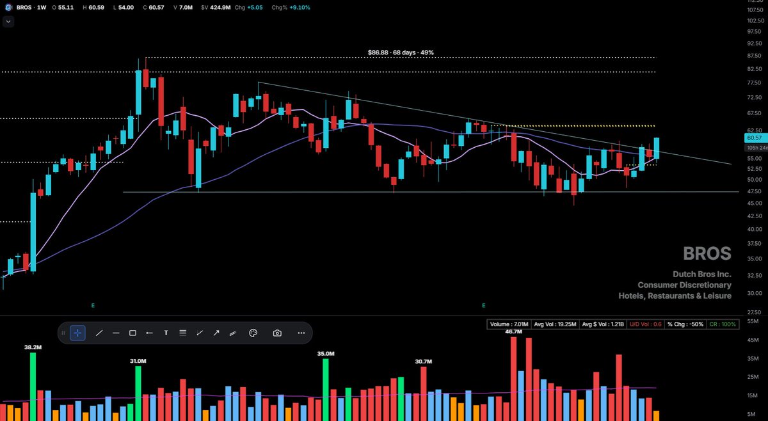Image resolution: width=768 pixels, height=421 pixels.
Task: Select the multi-line levels tool
Action: click(183, 333)
